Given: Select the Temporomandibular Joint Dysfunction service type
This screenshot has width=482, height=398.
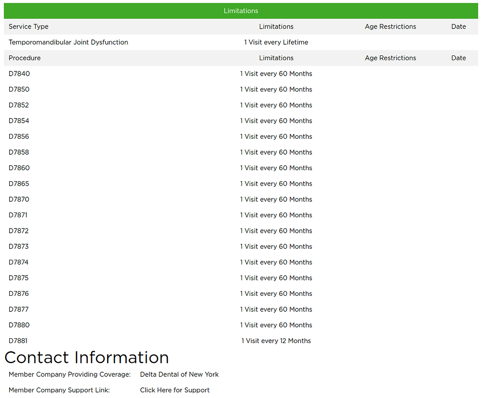Looking at the screenshot, I should [68, 42].
